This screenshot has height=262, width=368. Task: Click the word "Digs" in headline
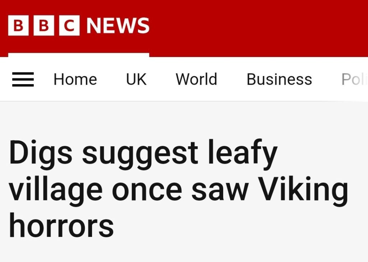click(x=40, y=152)
